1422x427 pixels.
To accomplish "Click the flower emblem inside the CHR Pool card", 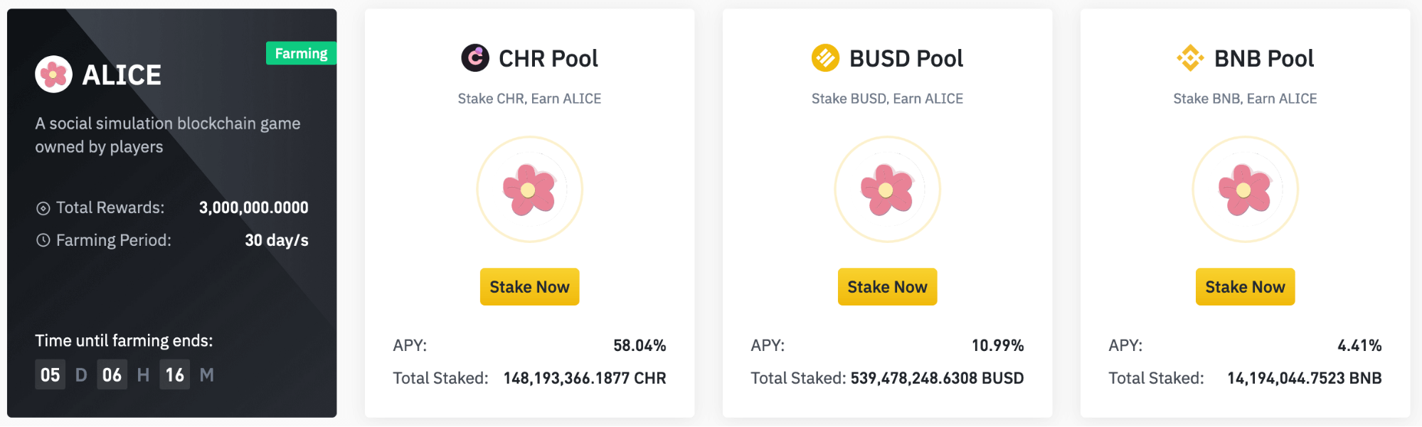I will 529,188.
